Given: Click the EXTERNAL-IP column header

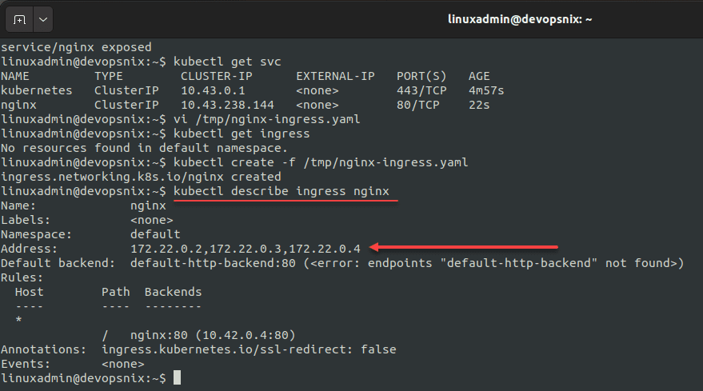Looking at the screenshot, I should (335, 76).
